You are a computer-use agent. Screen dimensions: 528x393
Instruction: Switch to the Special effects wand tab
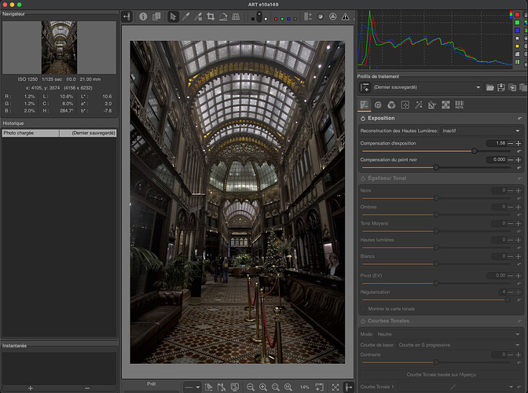click(x=419, y=105)
